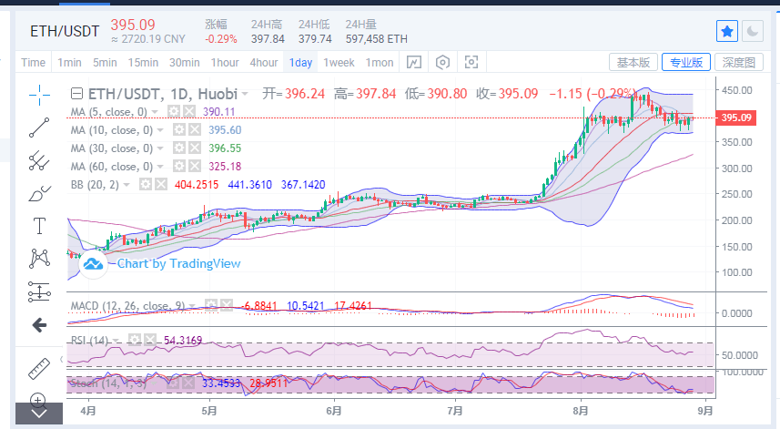The height and width of the screenshot is (429, 780).
Task: Remove the MA 30 indicator
Action: click(195, 148)
